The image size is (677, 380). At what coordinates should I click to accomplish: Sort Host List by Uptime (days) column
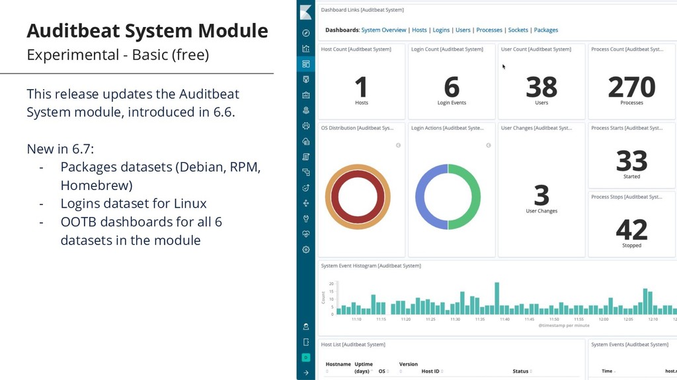point(364,367)
